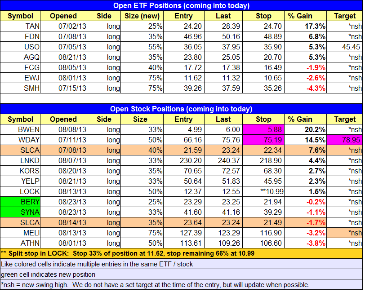Viewport: 365px width, 301px height.
Task: Click MELI orange target cell *nsh
Action: (x=344, y=233)
